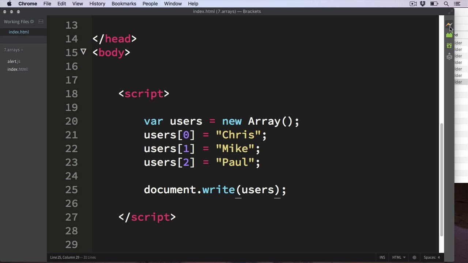
Task: Open Notification Center list icon
Action: click(457, 4)
